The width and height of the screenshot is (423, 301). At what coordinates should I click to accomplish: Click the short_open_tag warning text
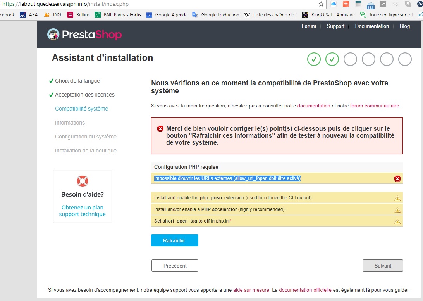pyautogui.click(x=193, y=221)
